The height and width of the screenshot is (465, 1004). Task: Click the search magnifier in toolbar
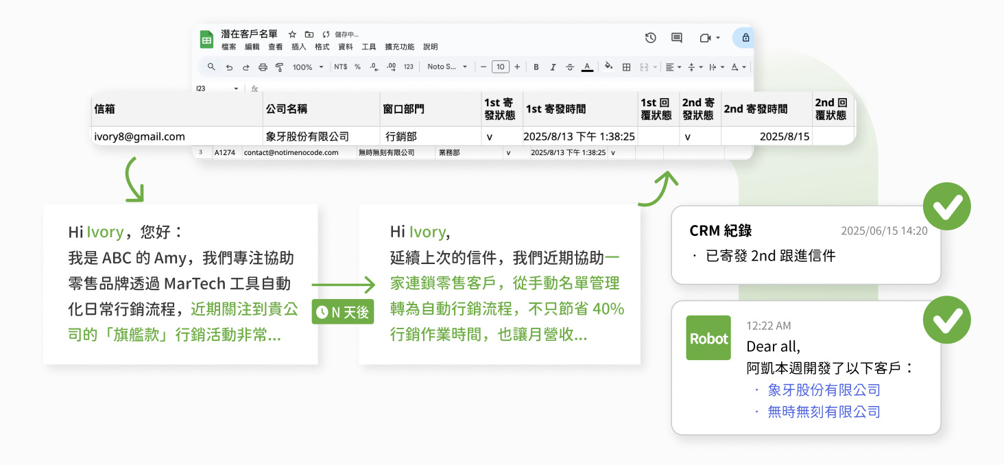coord(211,67)
